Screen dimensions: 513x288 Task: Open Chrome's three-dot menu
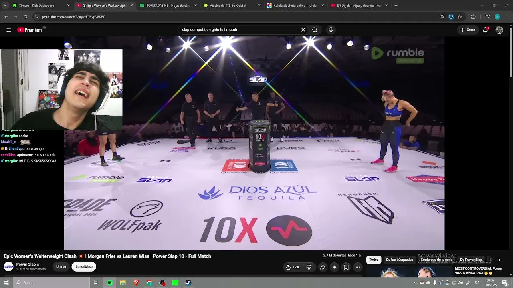coord(507,17)
